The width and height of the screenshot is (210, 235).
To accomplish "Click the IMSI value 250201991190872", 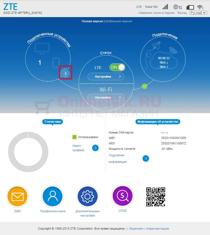I will [x=173, y=143].
